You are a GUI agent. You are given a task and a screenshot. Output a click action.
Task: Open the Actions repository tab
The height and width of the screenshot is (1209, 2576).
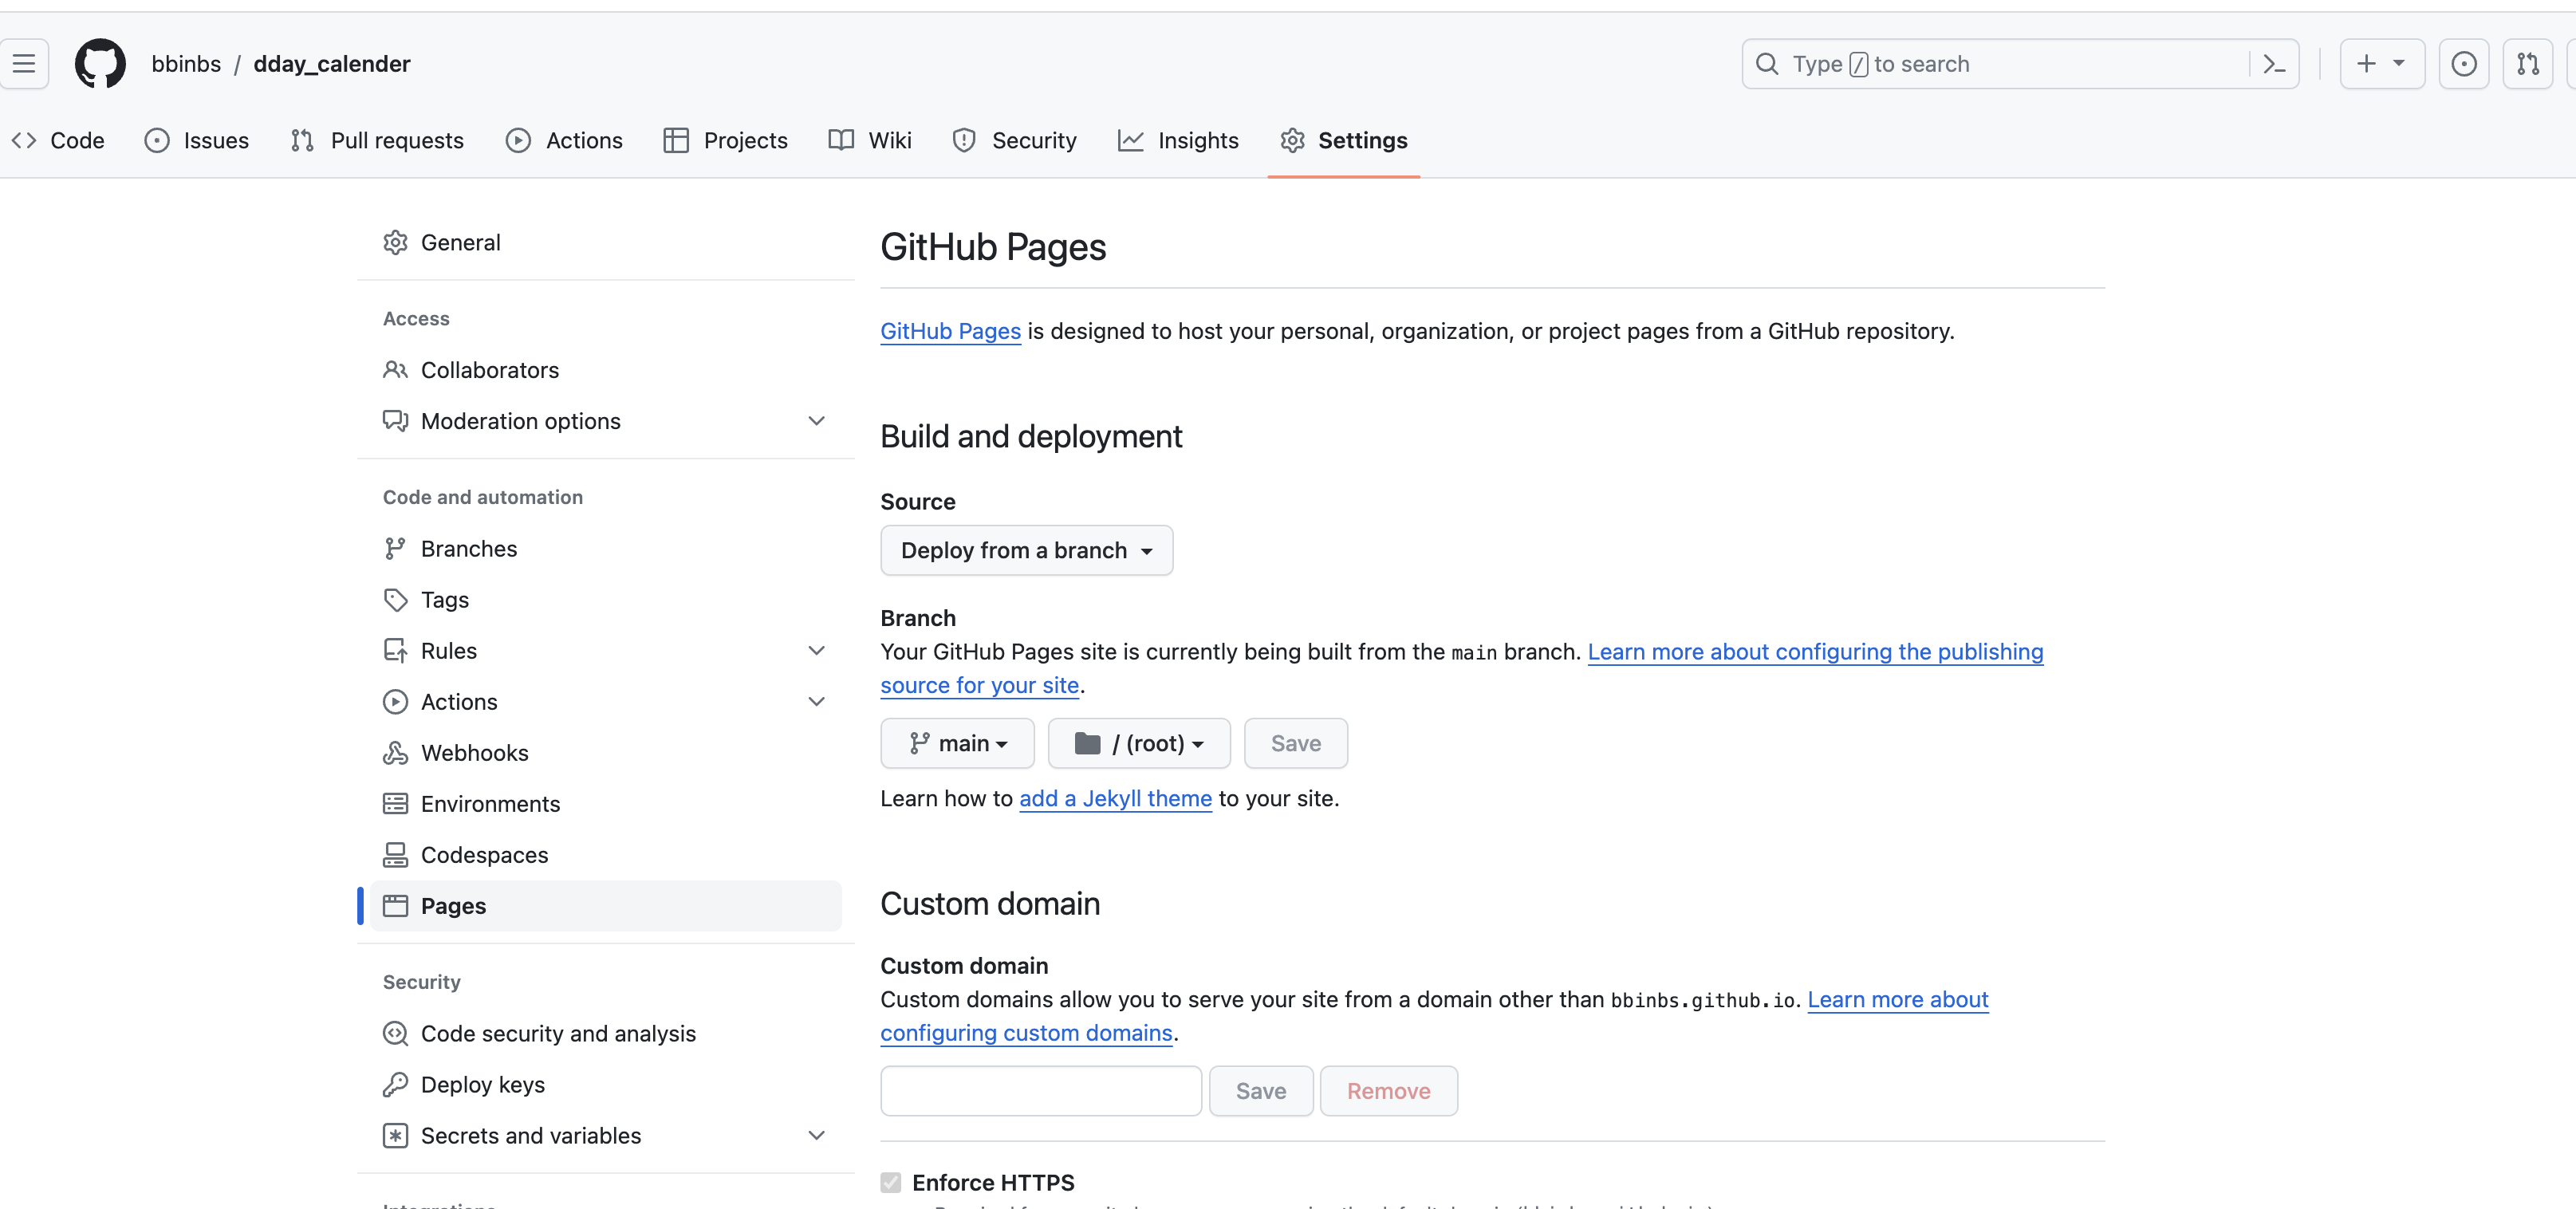tap(564, 141)
